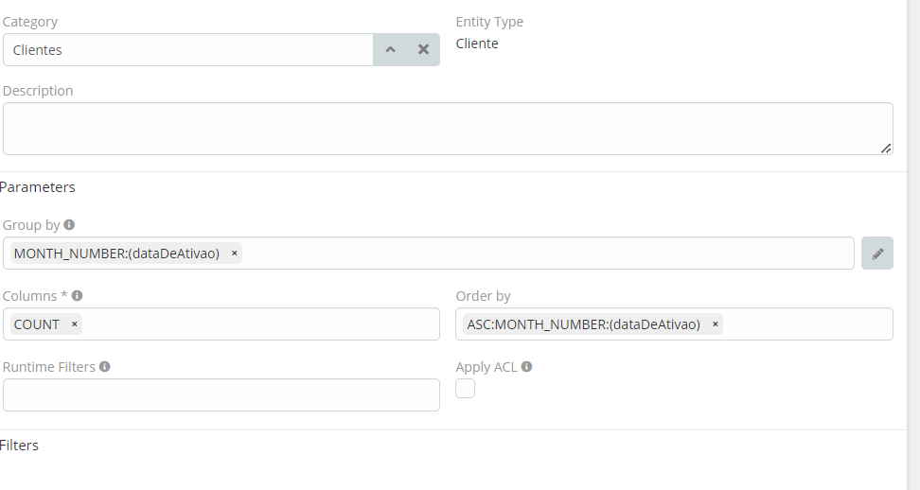The height and width of the screenshot is (490, 920).
Task: Click inside the Description text area
Action: point(447,129)
